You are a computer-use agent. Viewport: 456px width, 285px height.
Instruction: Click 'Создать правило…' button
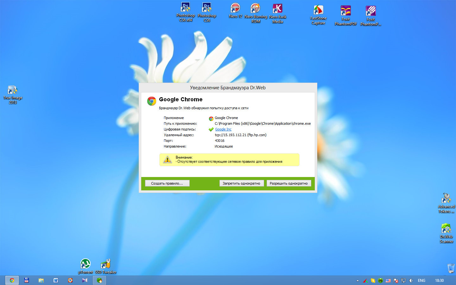pyautogui.click(x=167, y=183)
